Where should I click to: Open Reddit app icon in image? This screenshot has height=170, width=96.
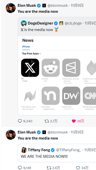point(51,68)
